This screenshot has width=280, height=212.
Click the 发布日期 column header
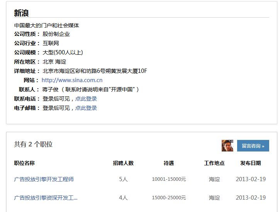point(251,163)
